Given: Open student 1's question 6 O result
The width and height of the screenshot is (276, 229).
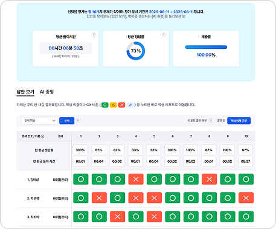Looking at the screenshot, I should [x=173, y=179].
